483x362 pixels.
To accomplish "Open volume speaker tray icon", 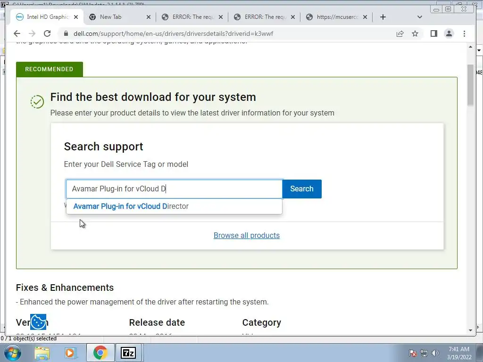I will [x=435, y=353].
